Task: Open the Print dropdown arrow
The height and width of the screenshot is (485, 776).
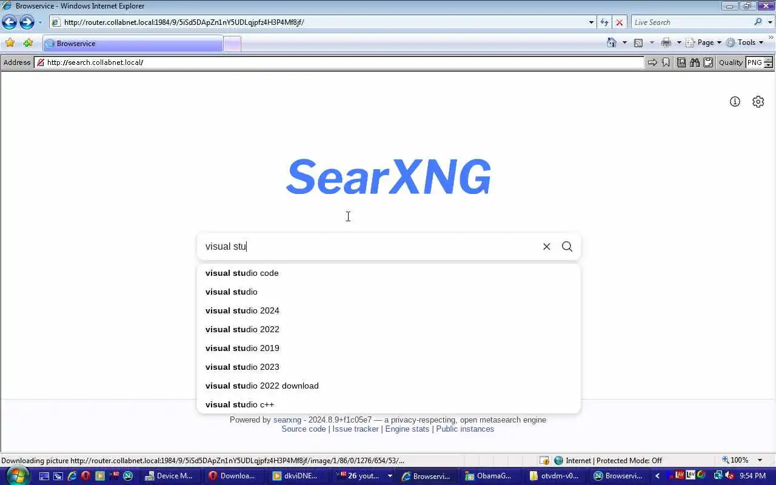Action: point(679,42)
